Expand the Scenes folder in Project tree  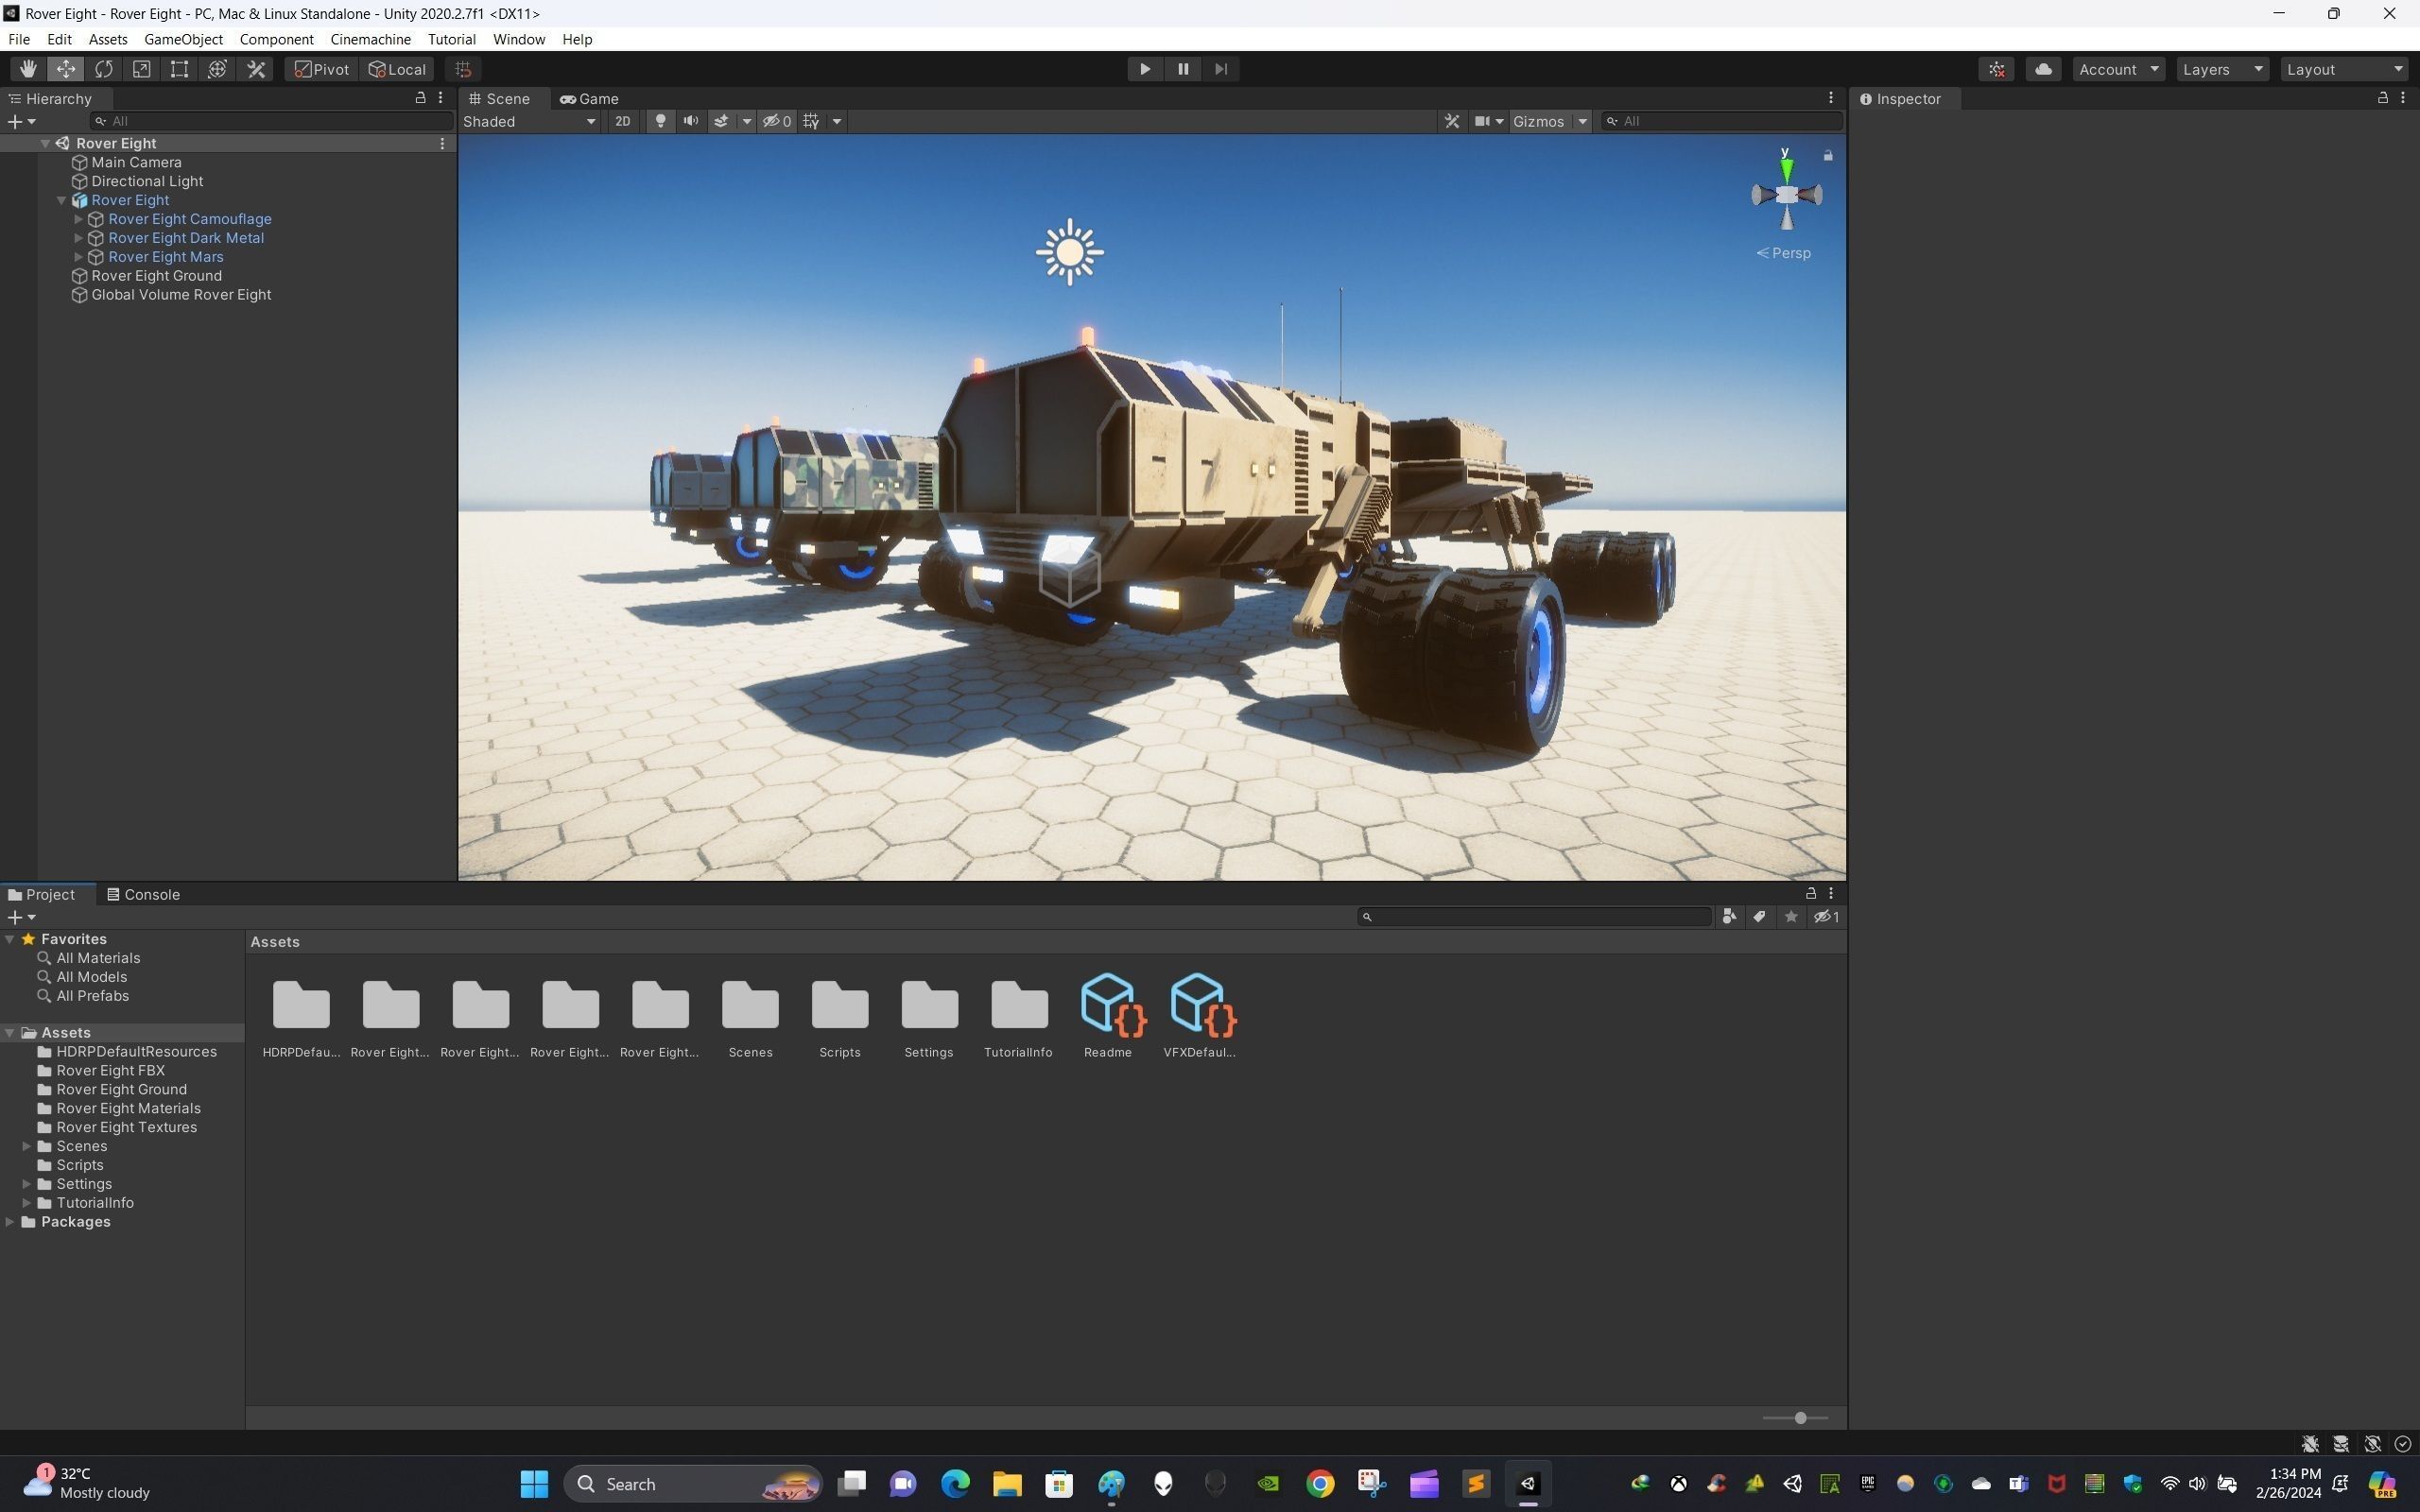[x=27, y=1146]
